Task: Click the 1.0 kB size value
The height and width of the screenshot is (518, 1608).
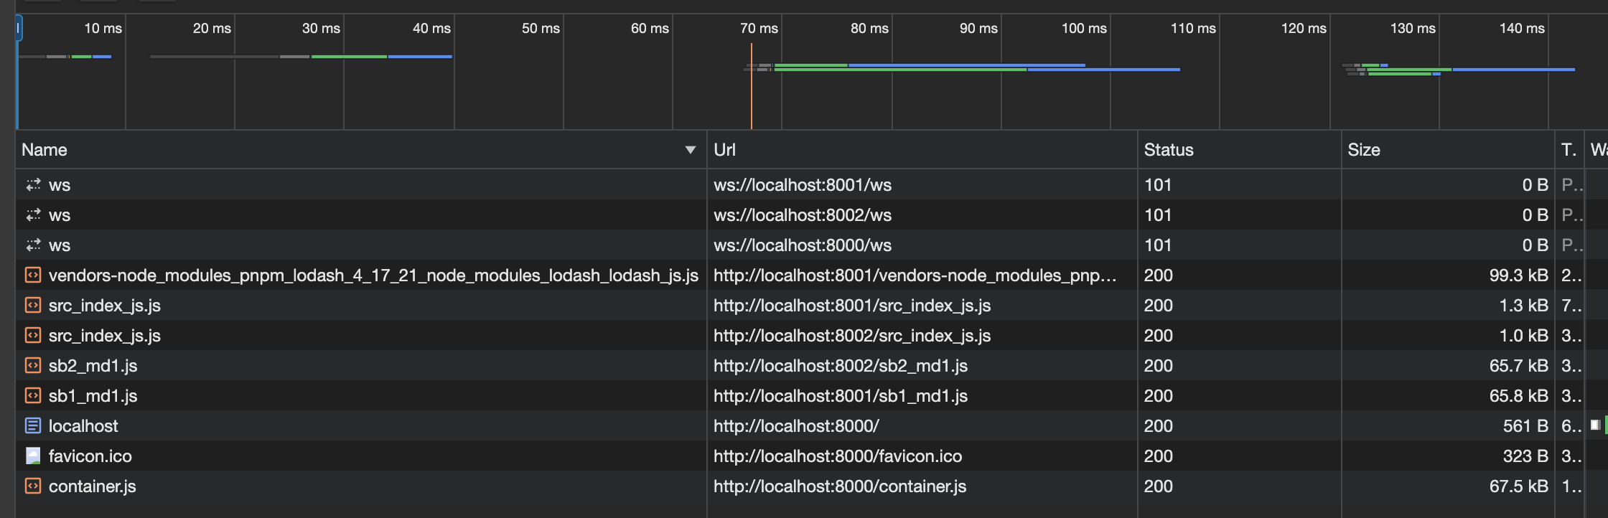Action: pos(1524,336)
